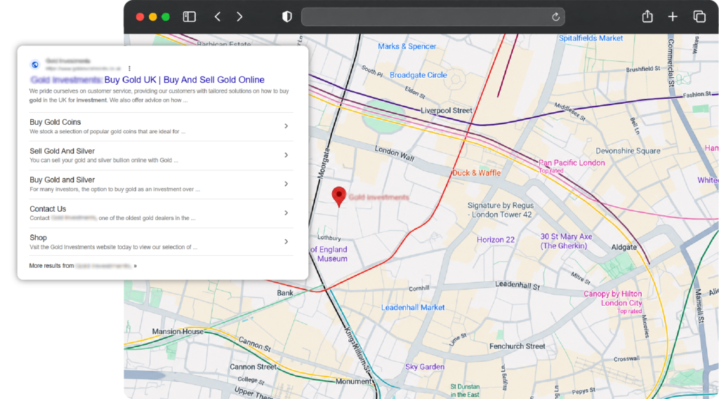Click Commercial St street label
The image size is (719, 399).
click(671, 63)
